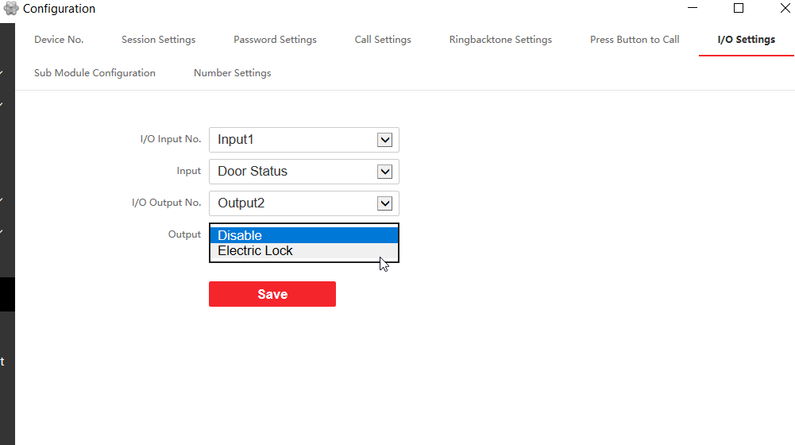Click the Configuration gear icon in title bar
The image size is (795, 445).
10,9
